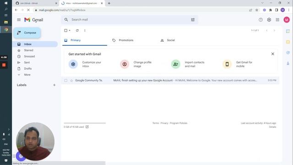Compose a new email
Image resolution: width=293 pixels, height=165 pixels.
[x=27, y=33]
